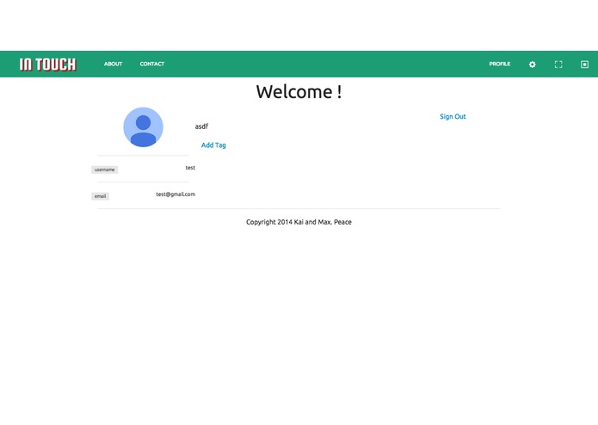Click the user avatar picture

click(x=143, y=127)
